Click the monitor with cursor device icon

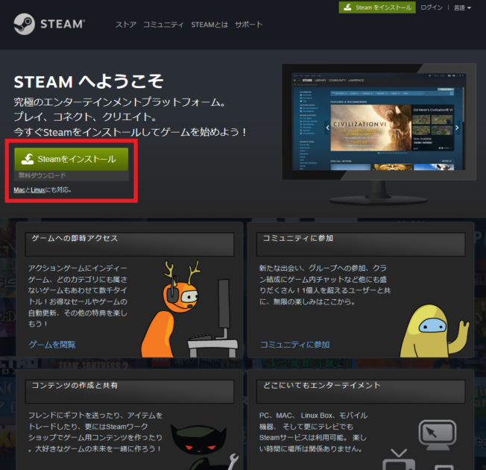point(437,434)
